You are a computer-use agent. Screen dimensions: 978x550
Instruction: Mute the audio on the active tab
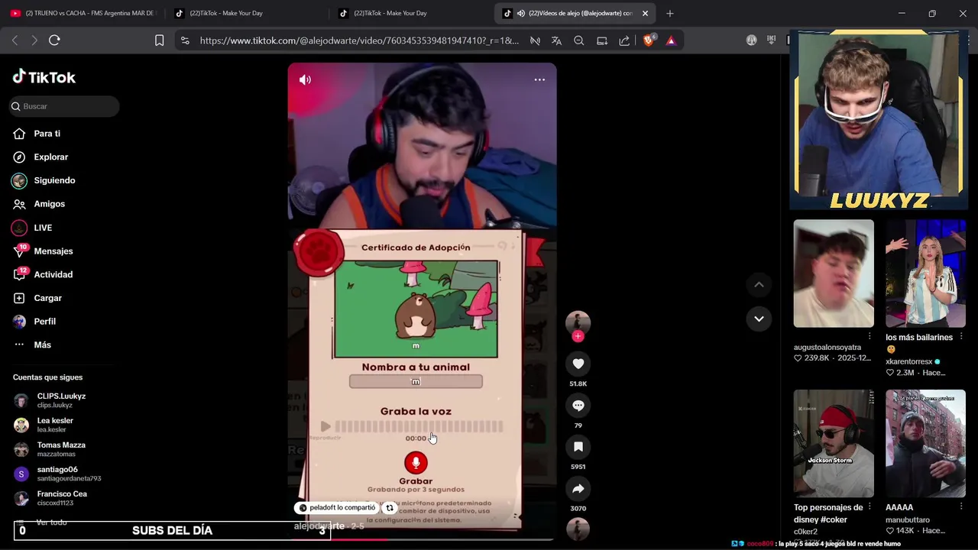pos(520,13)
